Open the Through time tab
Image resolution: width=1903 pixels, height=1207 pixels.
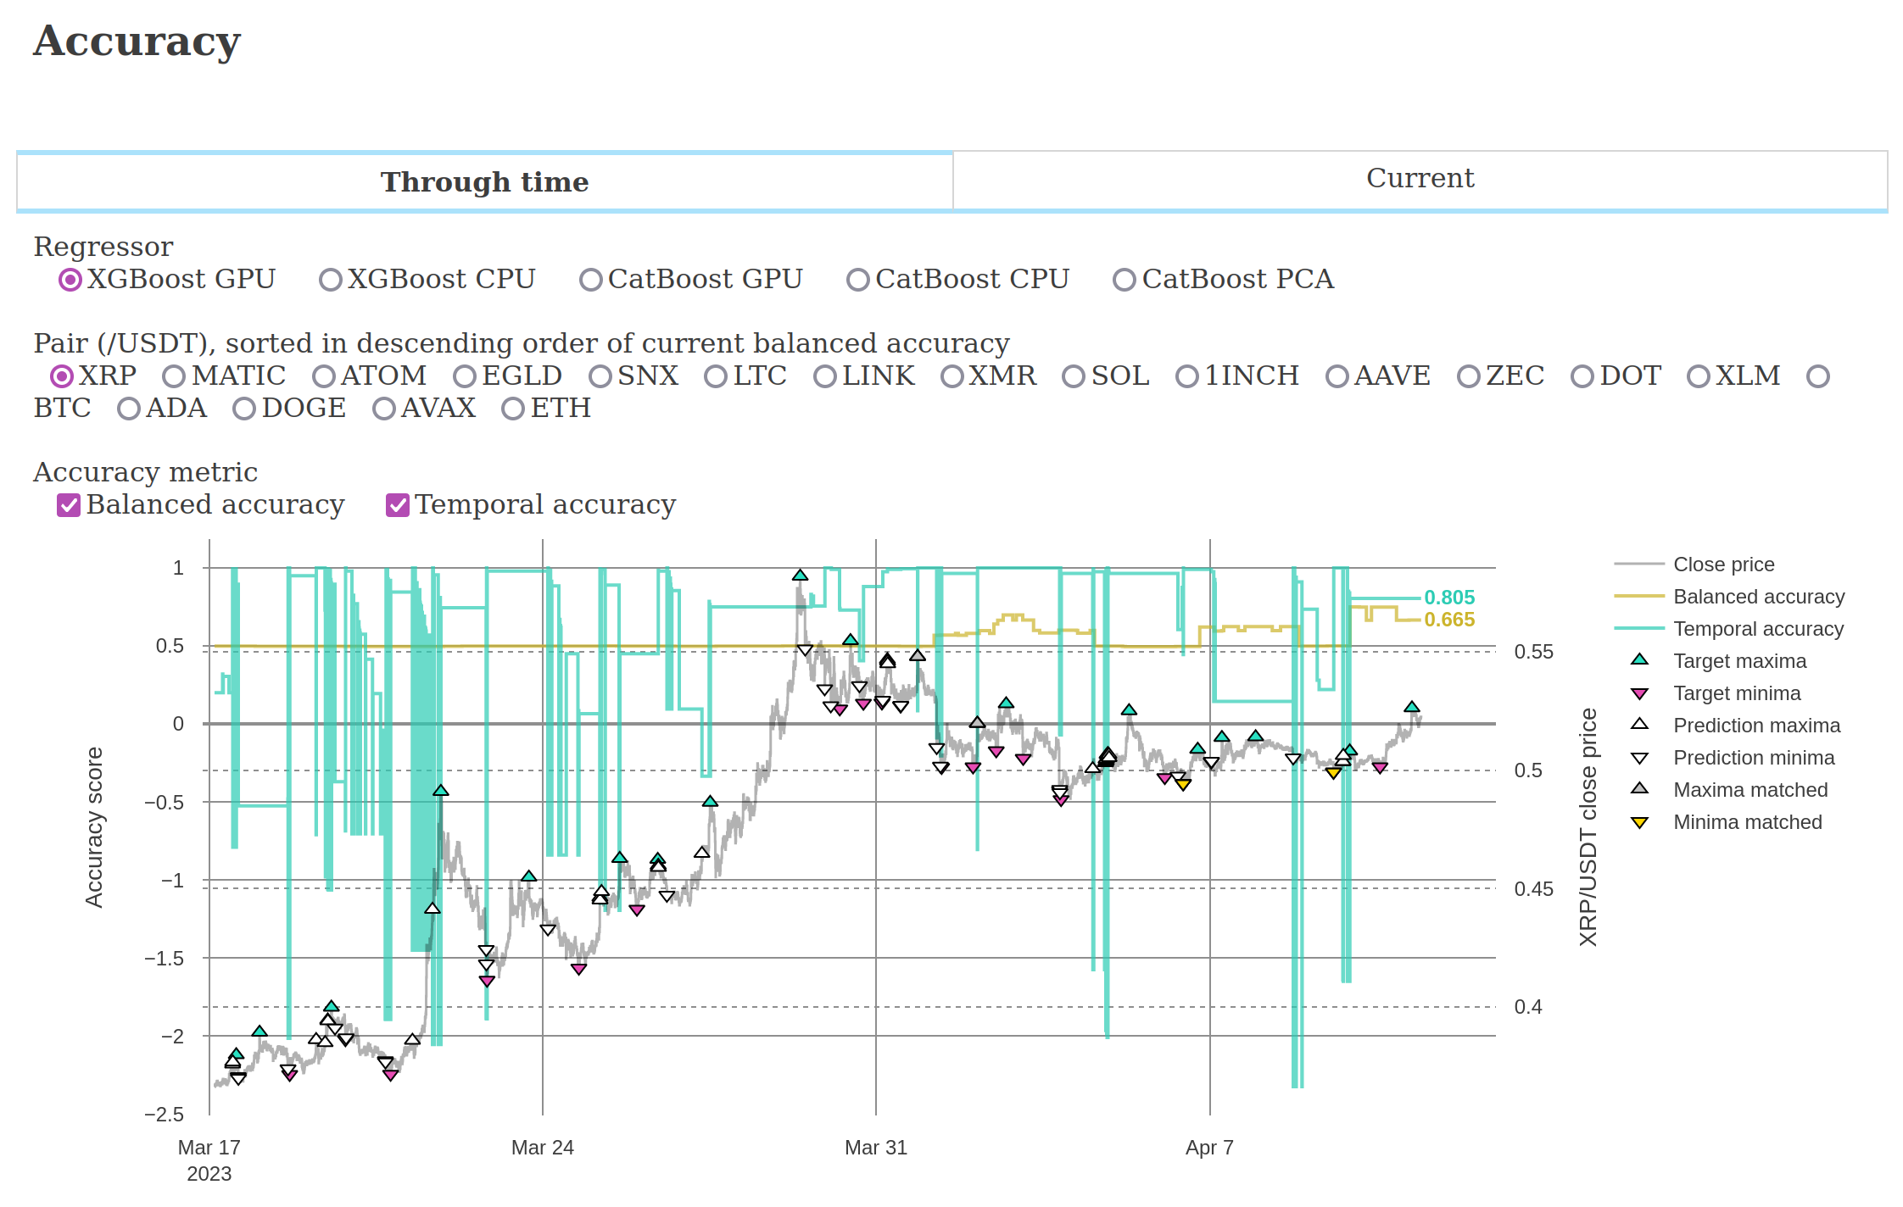coord(484,181)
